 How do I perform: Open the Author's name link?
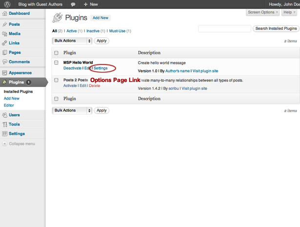click(178, 71)
